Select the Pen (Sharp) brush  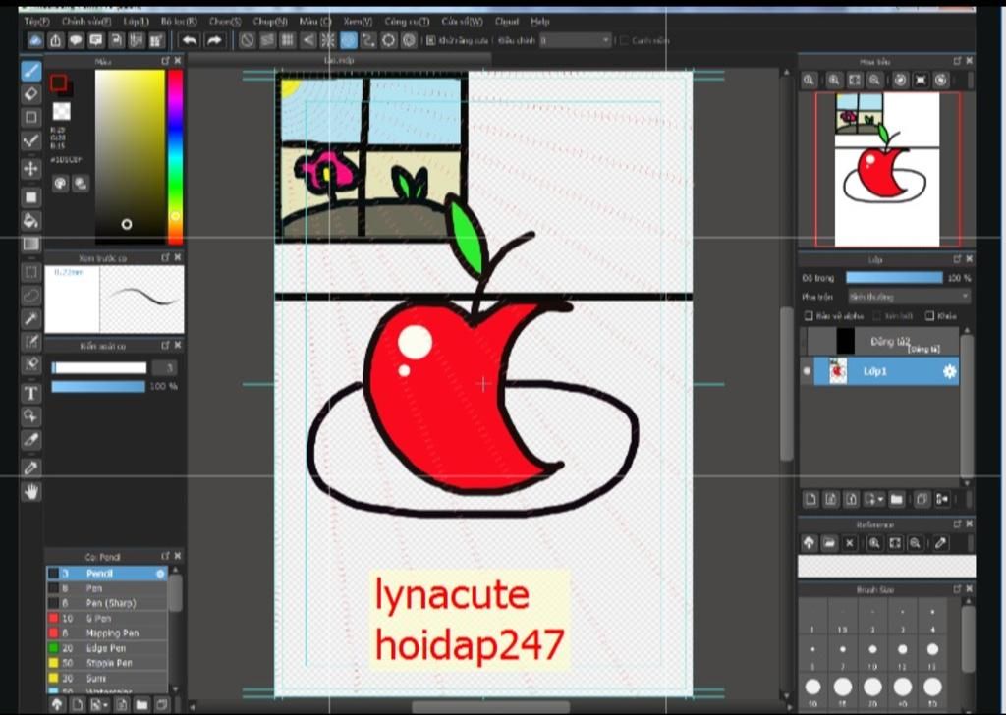(x=106, y=603)
